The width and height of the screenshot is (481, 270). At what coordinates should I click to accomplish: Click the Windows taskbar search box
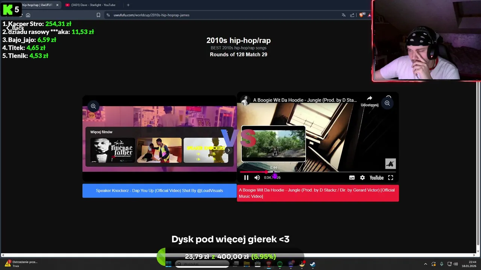203,264
